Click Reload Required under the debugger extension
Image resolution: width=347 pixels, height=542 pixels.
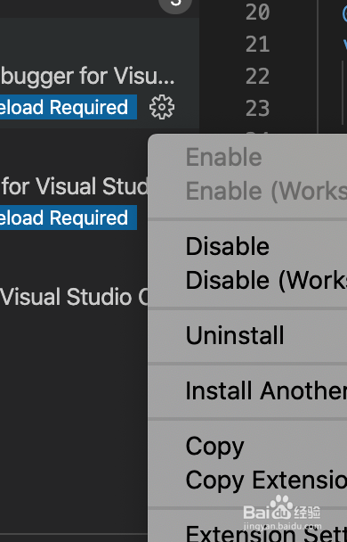[69, 107]
